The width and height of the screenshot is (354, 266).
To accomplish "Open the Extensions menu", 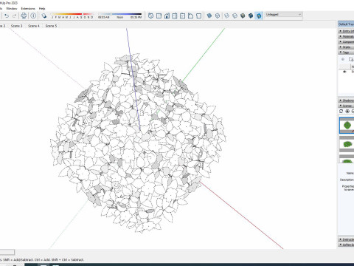I will pyautogui.click(x=28, y=8).
